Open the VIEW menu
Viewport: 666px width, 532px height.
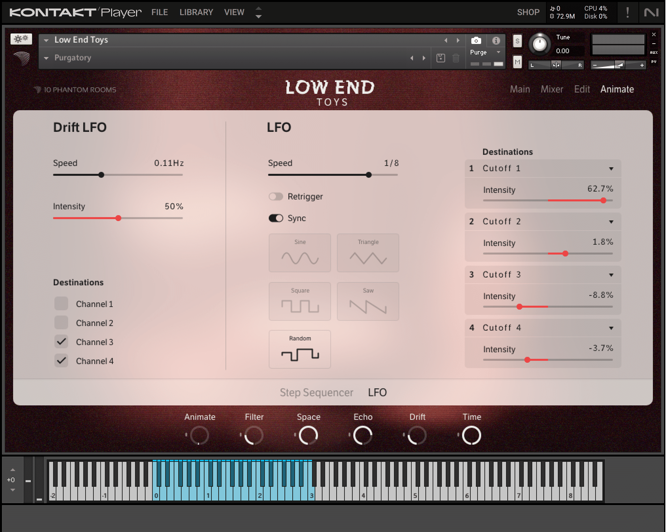234,12
